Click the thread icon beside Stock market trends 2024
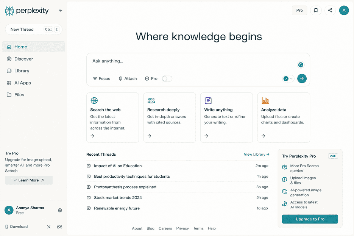 89,198
